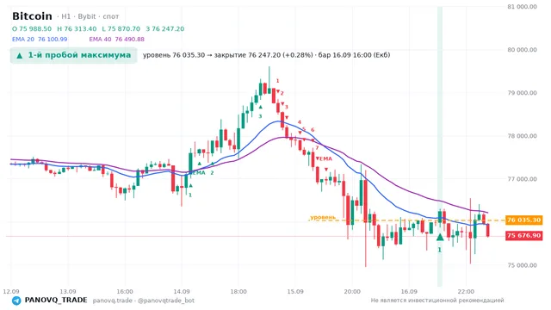Click the green marker number 3 below the rally
Image resolution: width=551 pixels, height=310 pixels.
(260, 116)
